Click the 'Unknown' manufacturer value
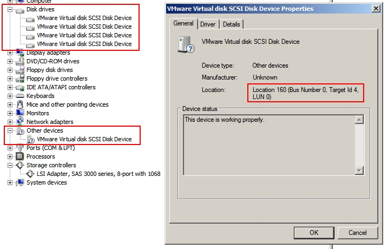This screenshot has width=388, height=249. 265,77
